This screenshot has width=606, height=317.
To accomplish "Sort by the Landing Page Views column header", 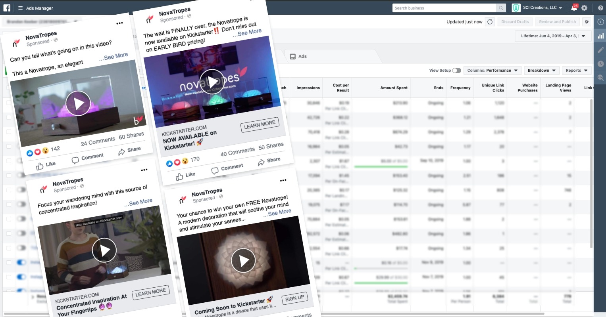I will click(558, 88).
